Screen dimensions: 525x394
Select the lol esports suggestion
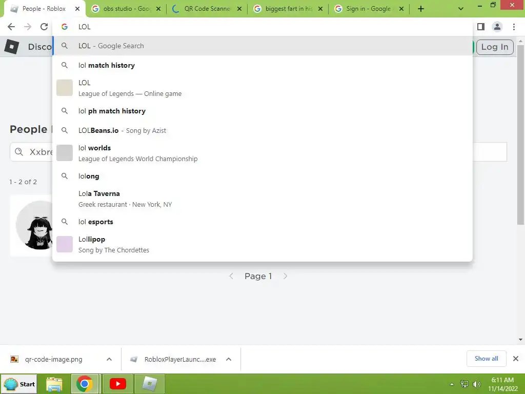[262, 222]
